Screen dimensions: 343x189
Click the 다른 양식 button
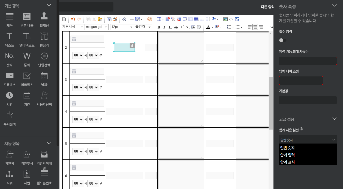[x=267, y=7]
